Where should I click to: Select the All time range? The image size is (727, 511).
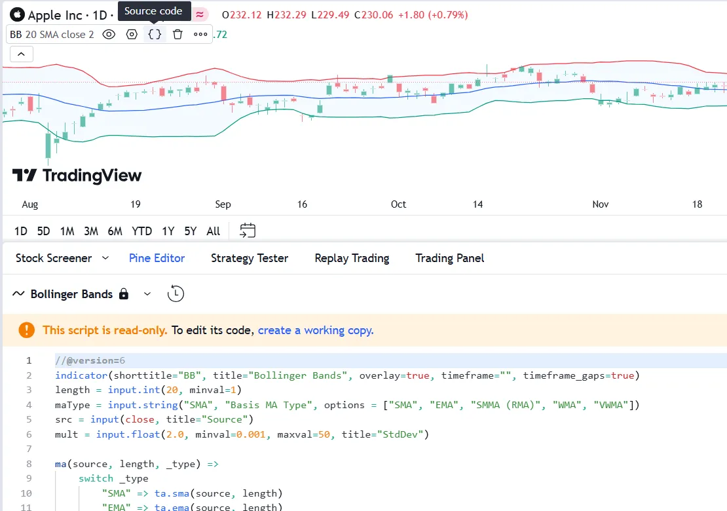click(213, 231)
